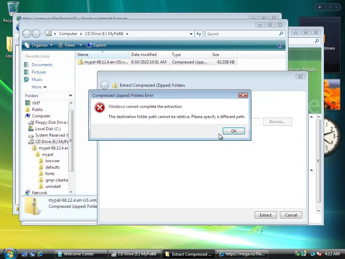Sort by the Type column header
This screenshot has height=259, width=345.
[x=190, y=54]
